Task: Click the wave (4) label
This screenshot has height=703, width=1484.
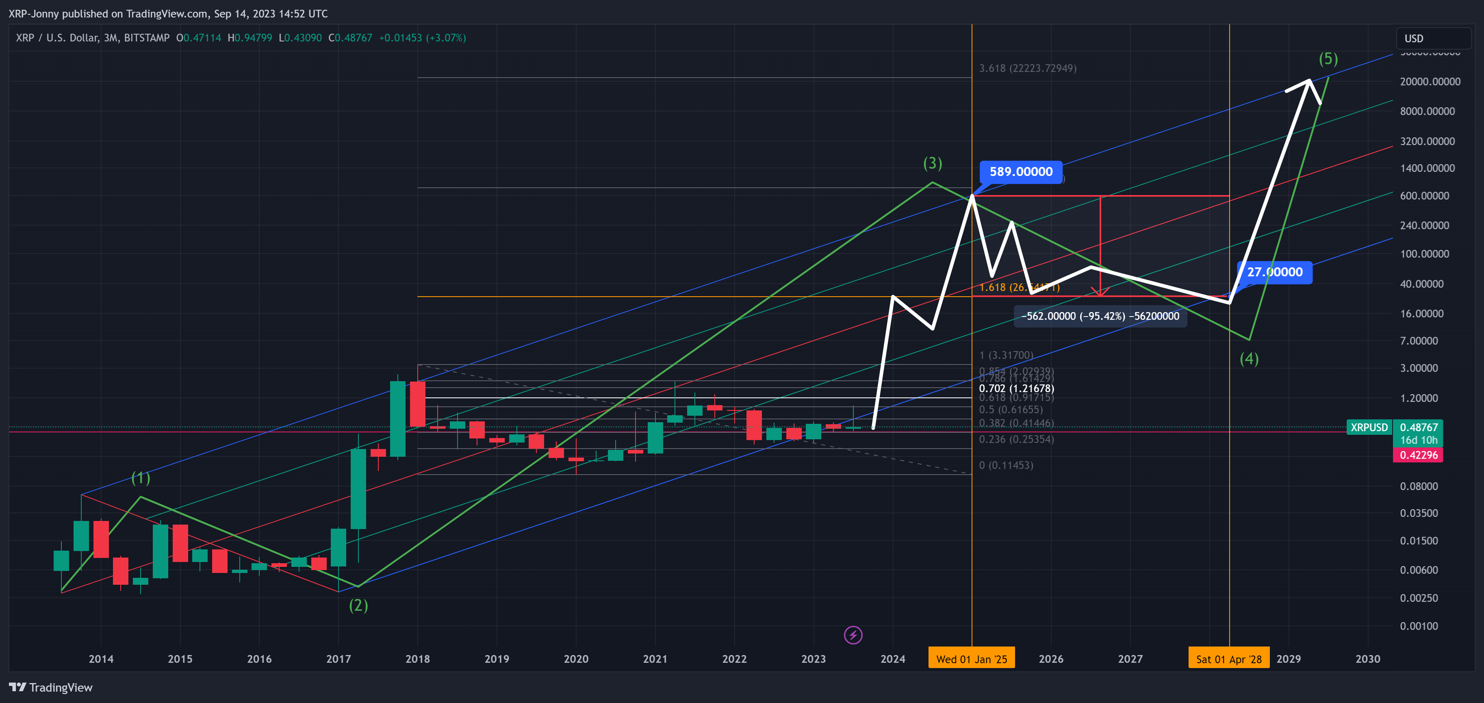Action: click(1249, 358)
